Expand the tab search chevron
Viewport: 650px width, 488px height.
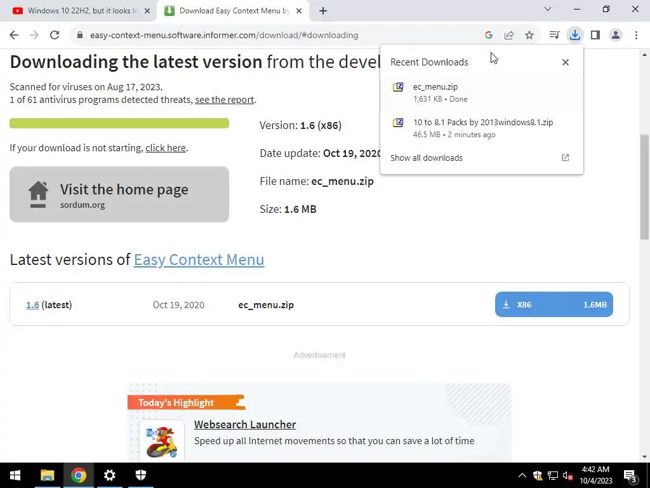point(548,9)
